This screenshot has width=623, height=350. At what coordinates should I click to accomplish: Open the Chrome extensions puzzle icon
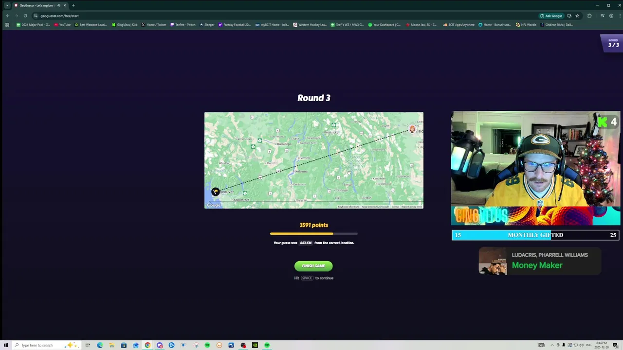[589, 16]
